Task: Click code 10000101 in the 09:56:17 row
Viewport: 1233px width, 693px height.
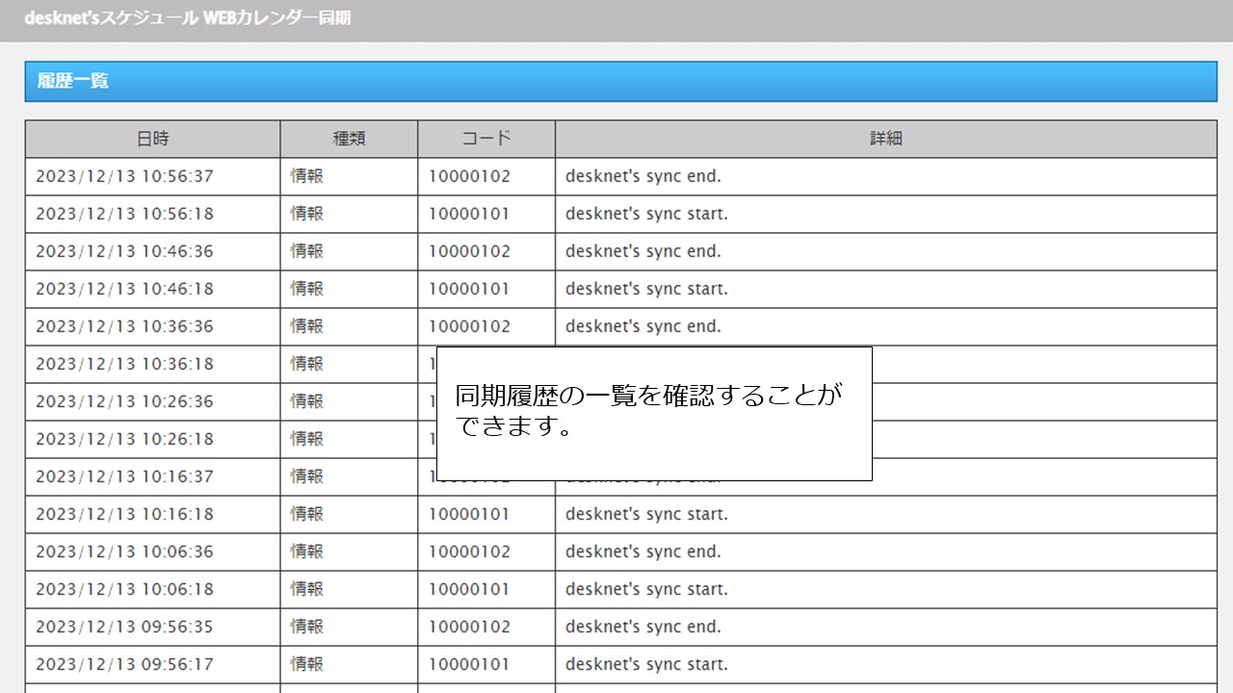Action: [x=469, y=664]
